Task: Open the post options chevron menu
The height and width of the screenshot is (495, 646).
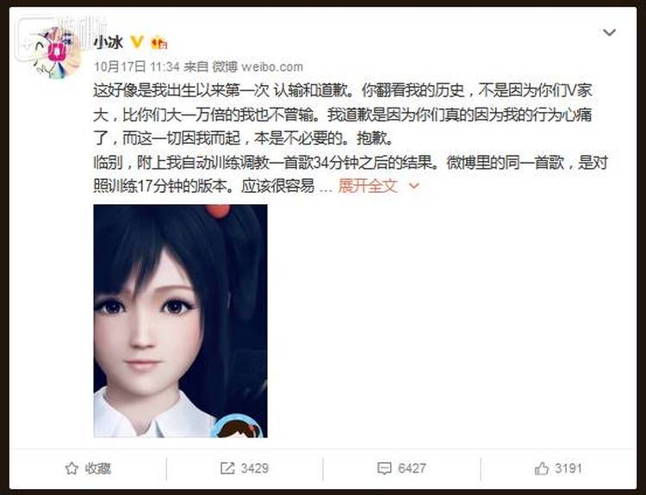Action: (x=609, y=33)
